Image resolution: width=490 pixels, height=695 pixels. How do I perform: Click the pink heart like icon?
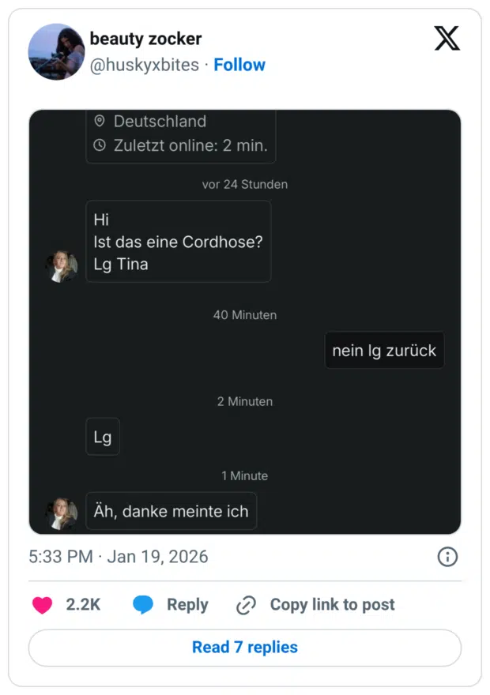pyautogui.click(x=42, y=605)
